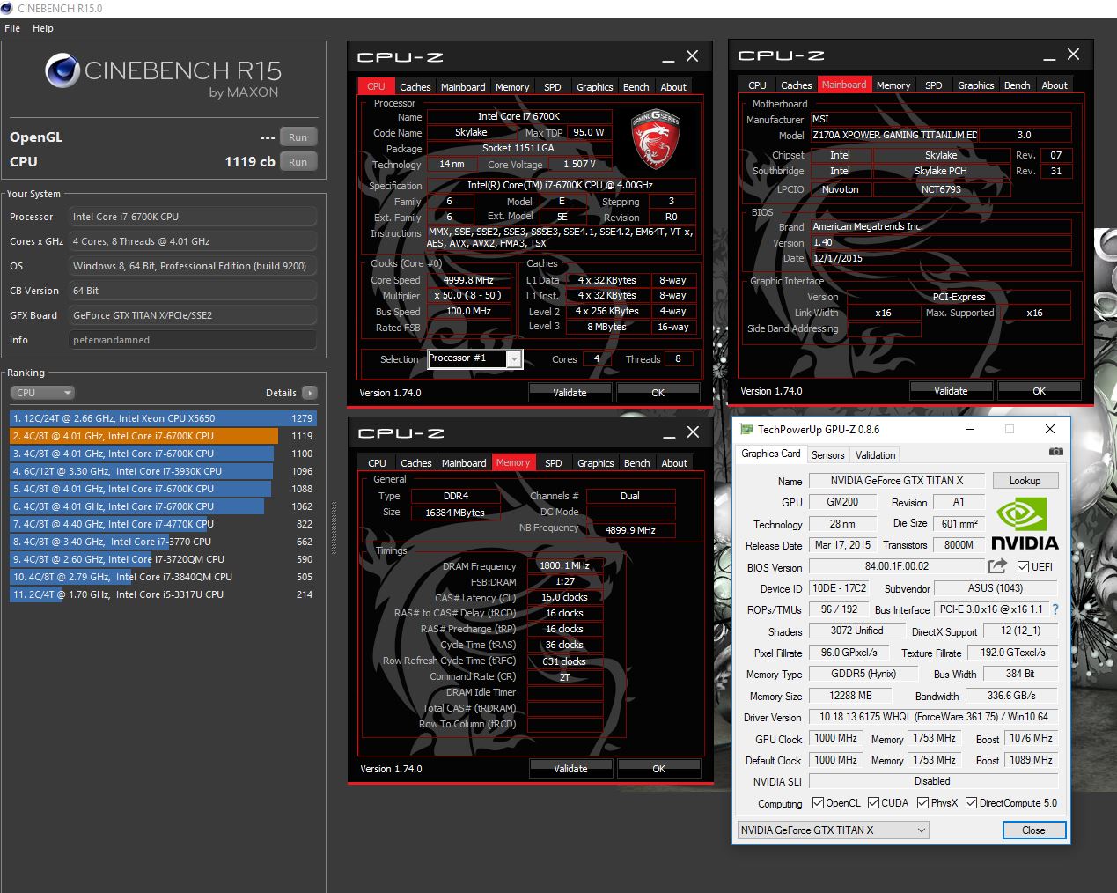Click the DRAM Frequency 1800.1 MHz value
The image size is (1117, 893).
564,566
